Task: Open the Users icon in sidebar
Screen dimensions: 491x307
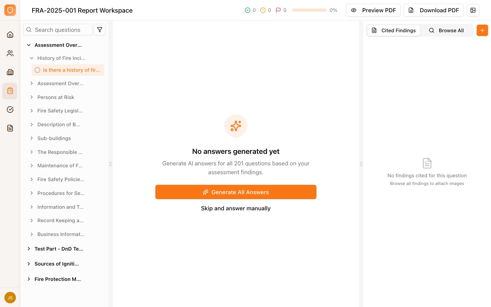Action: point(10,53)
